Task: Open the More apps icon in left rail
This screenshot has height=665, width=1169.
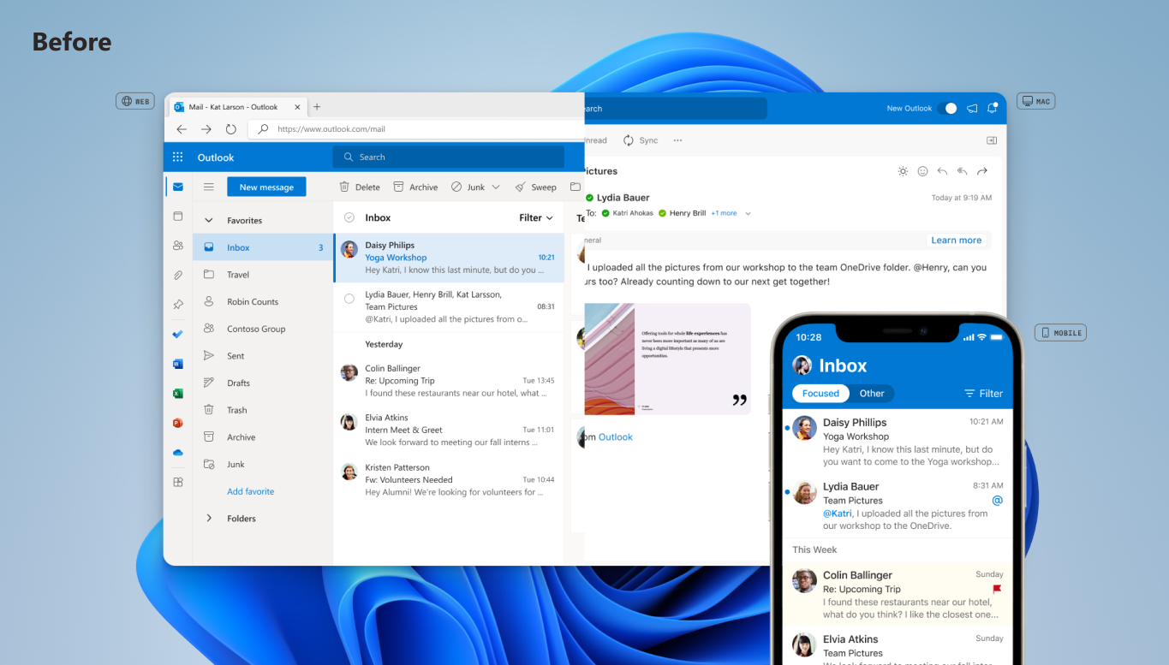Action: tap(177, 482)
